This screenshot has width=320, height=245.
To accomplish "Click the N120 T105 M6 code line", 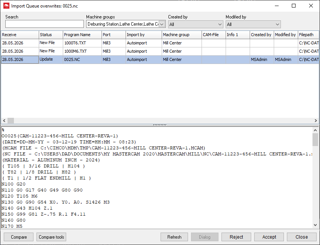I will pyautogui.click(x=20, y=196).
